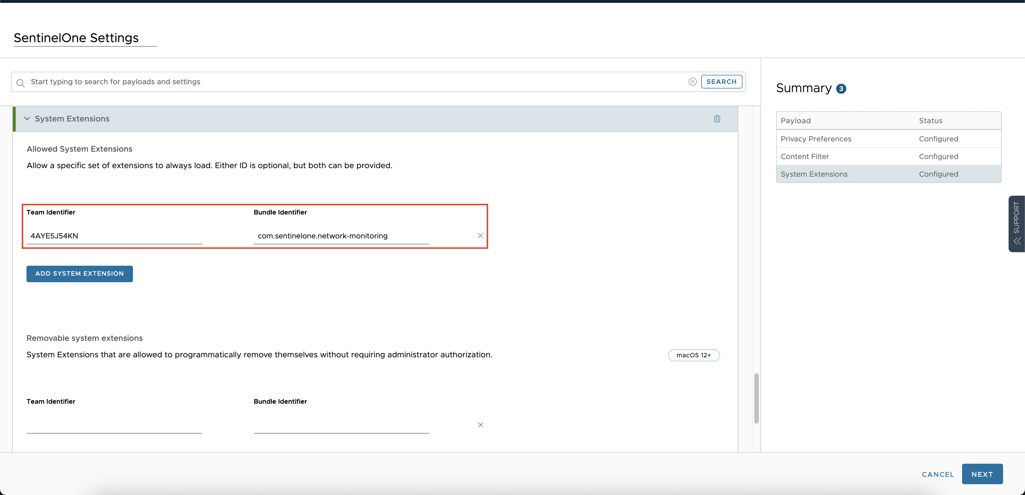Viewport: 1025px width, 495px height.
Task: Click the magnifier icon in search bar
Action: 21,83
